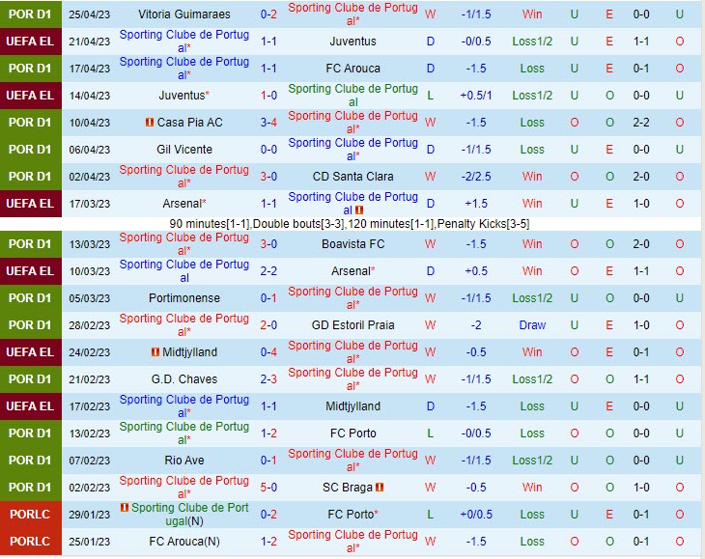This screenshot has width=705, height=559.
Task: Open the 1-2 score of the 13/02/23 FC Porto match
Action: coord(268,433)
